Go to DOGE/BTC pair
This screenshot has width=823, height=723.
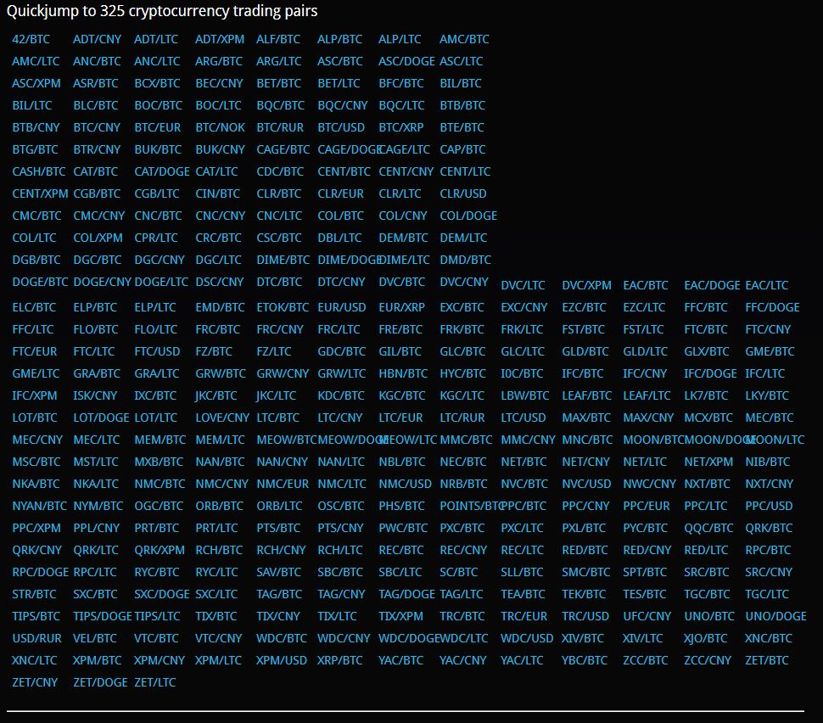(40, 282)
